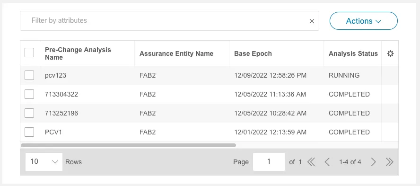The image size is (420, 186).
Task: Sort by Assurance Entity Name column header
Action: pos(176,53)
